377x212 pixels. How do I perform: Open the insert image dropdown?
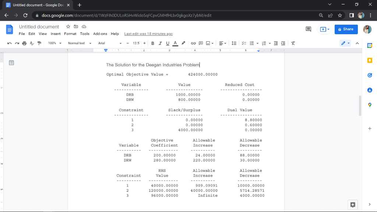point(210,43)
